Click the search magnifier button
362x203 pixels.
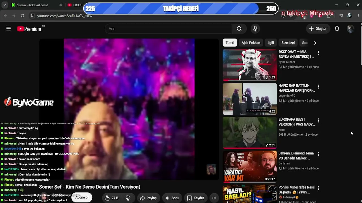point(239,29)
